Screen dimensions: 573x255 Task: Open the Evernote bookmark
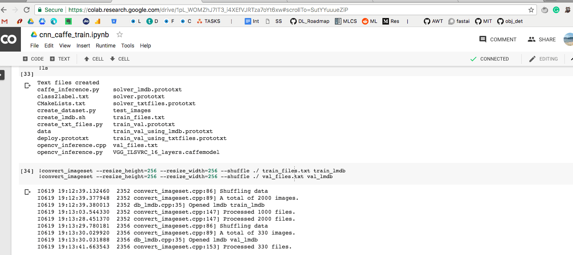click(x=68, y=21)
